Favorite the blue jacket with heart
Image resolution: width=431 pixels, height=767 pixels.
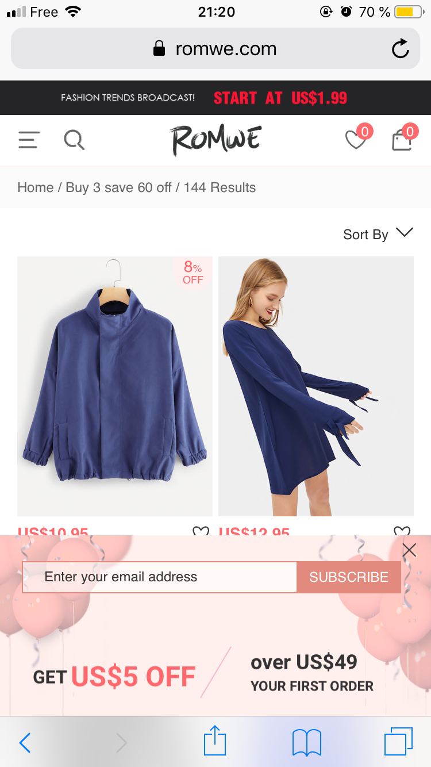[x=201, y=531]
